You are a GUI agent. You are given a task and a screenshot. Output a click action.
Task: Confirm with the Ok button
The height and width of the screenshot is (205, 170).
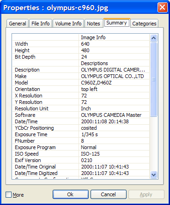click(x=71, y=194)
